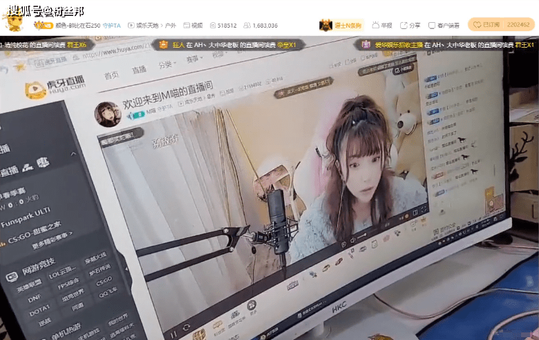Adjust the player volume slider
This screenshot has height=340, width=539.
[x=361, y=236]
